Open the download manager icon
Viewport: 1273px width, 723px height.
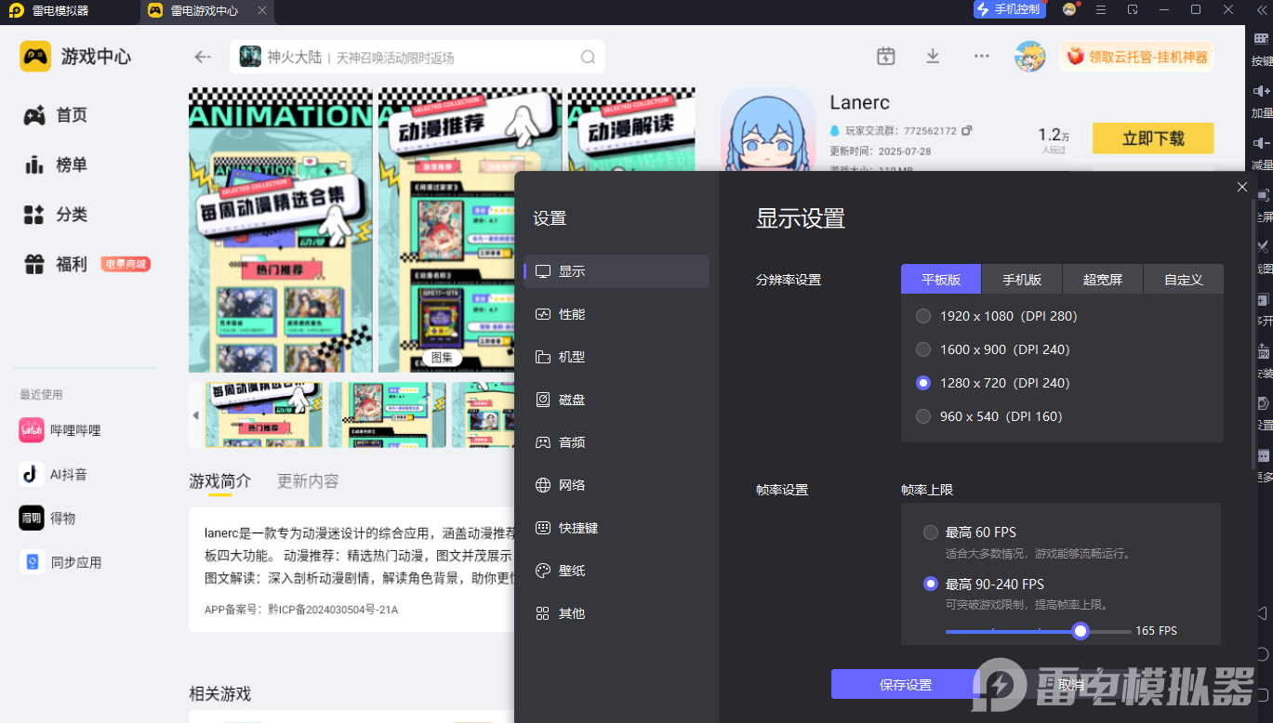pos(933,56)
